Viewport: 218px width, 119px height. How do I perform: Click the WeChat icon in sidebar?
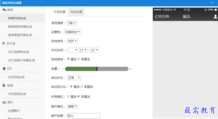(4, 10)
